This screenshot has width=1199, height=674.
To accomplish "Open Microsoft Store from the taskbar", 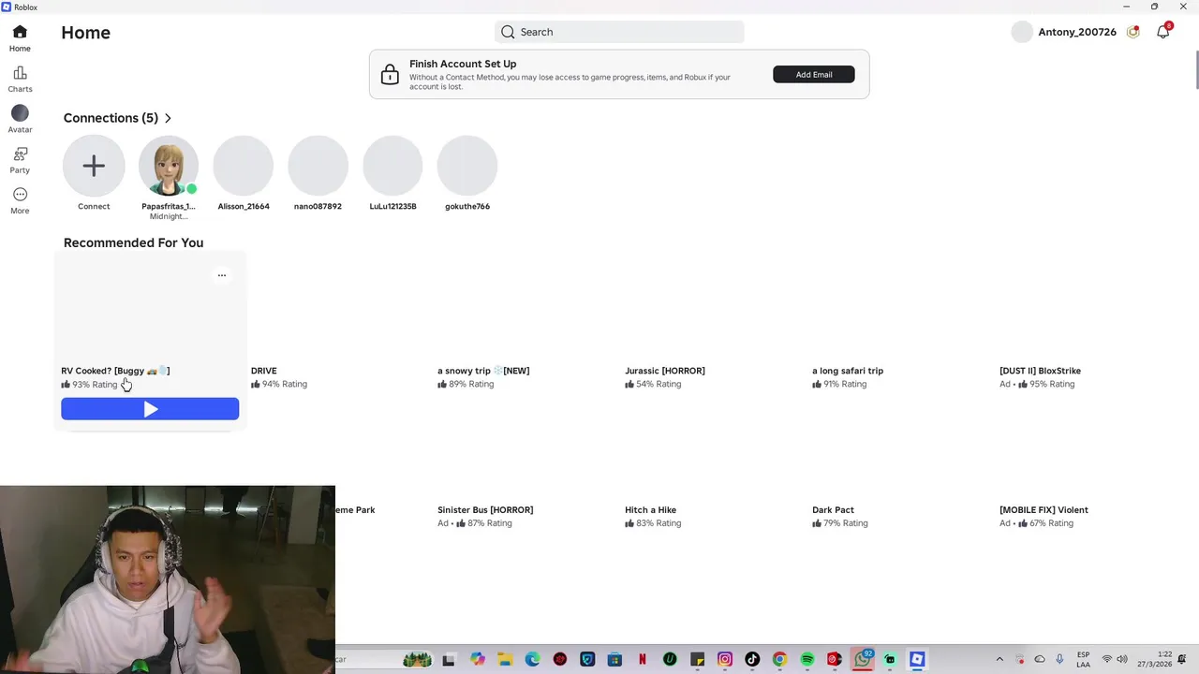I will pyautogui.click(x=614, y=659).
